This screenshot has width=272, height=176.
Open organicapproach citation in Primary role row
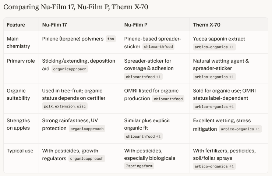pyautogui.click(x=70, y=69)
